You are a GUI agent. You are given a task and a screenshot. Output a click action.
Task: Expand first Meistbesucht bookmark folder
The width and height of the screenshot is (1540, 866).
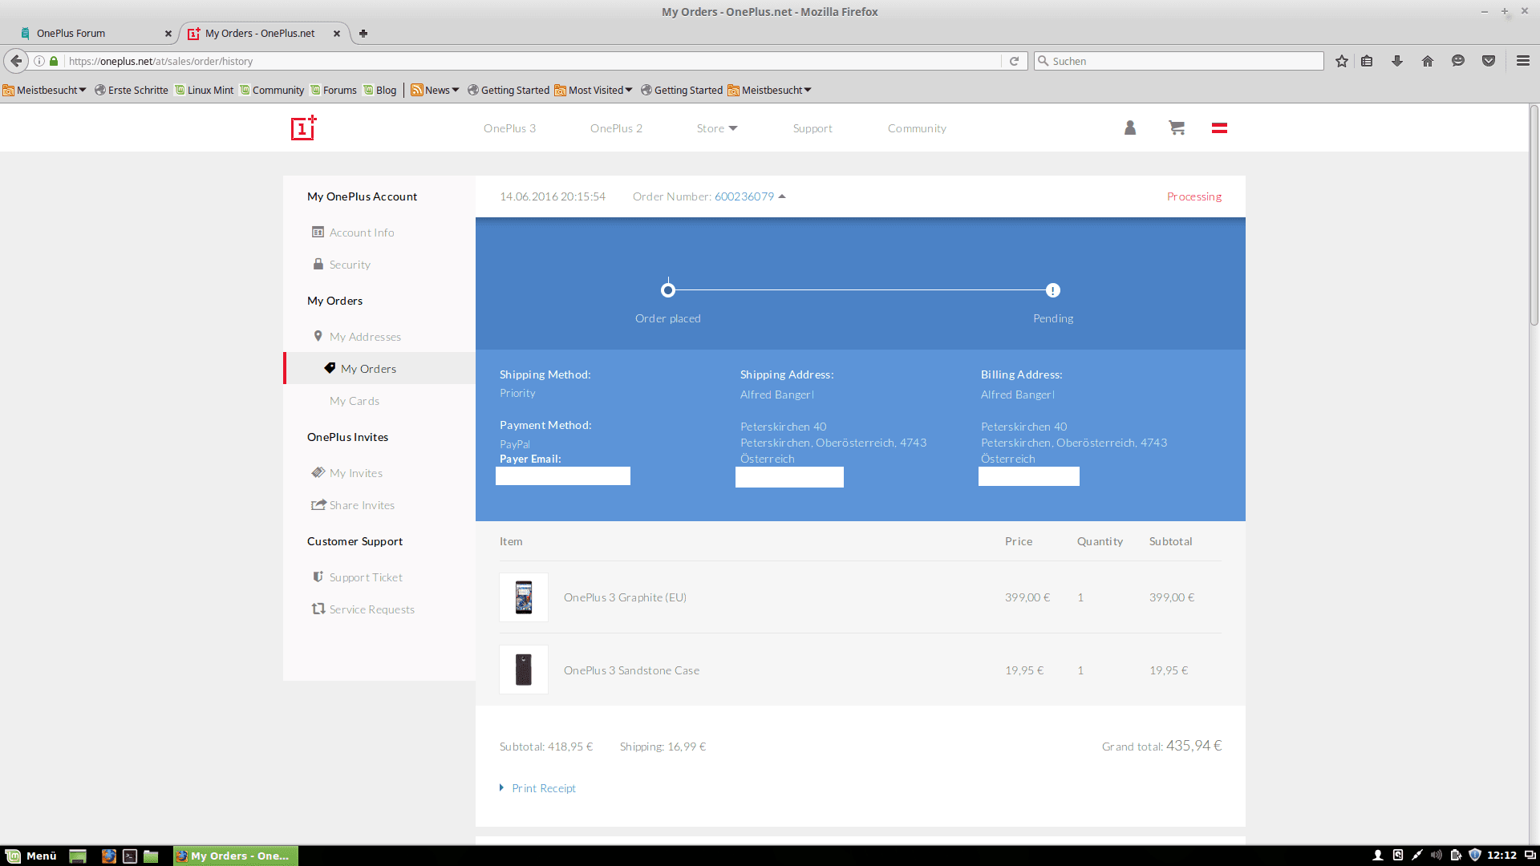pos(44,90)
